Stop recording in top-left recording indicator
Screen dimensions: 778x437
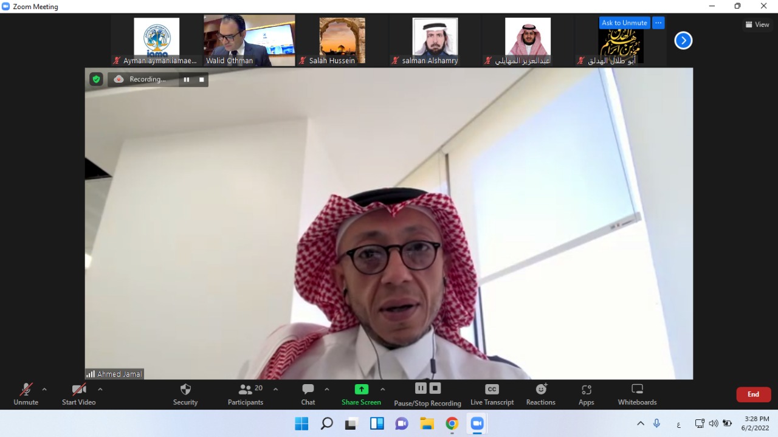click(x=201, y=80)
